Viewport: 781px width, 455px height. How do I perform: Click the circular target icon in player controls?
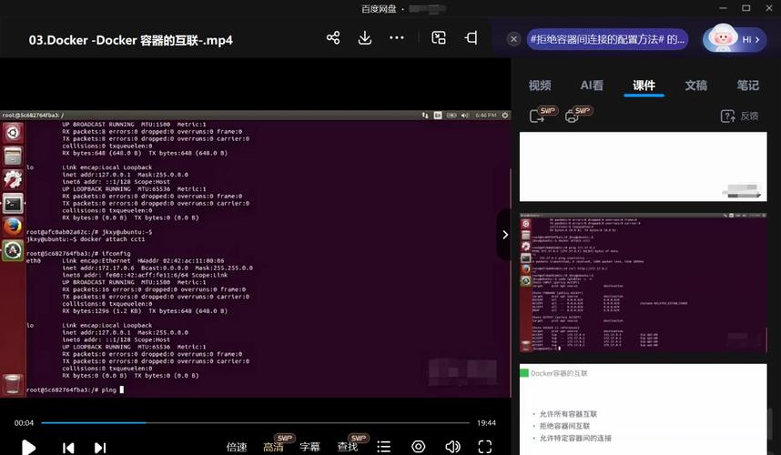coord(419,447)
